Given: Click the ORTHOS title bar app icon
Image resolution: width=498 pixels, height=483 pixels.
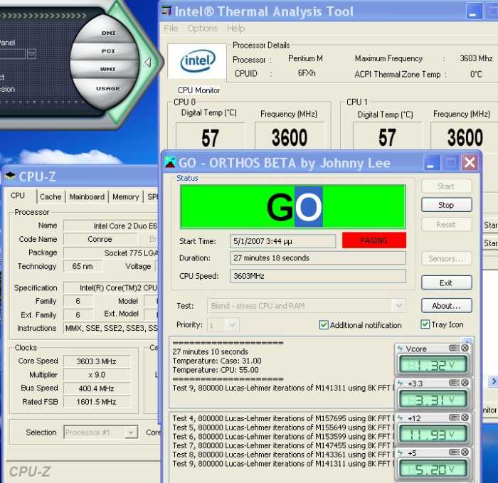Looking at the screenshot, I should point(170,163).
